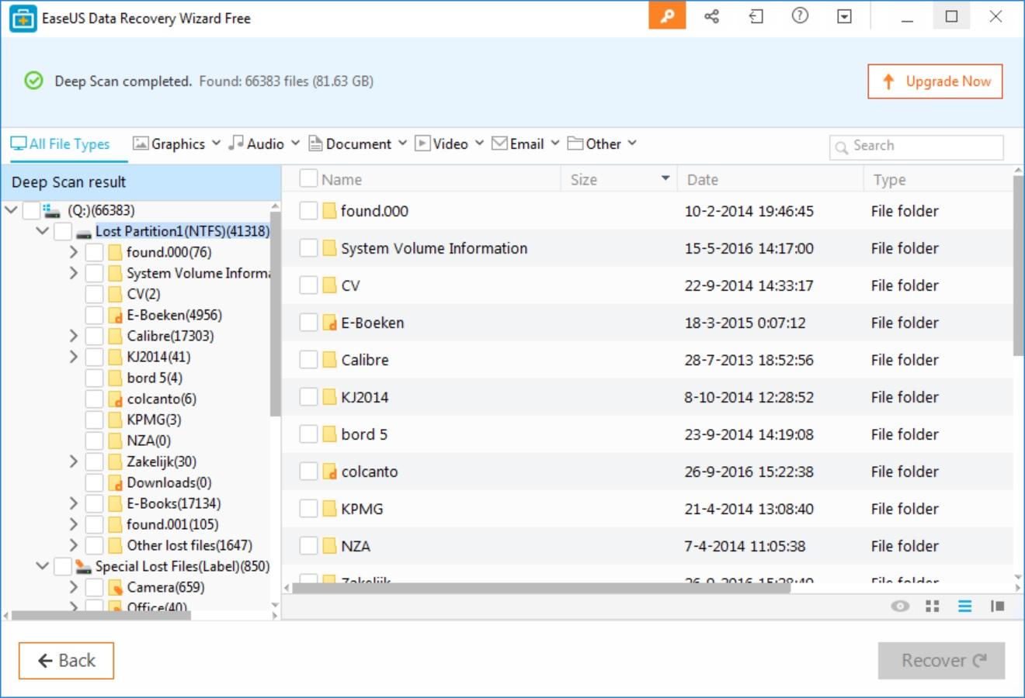
Task: Open the Other filter menu
Action: pyautogui.click(x=602, y=143)
